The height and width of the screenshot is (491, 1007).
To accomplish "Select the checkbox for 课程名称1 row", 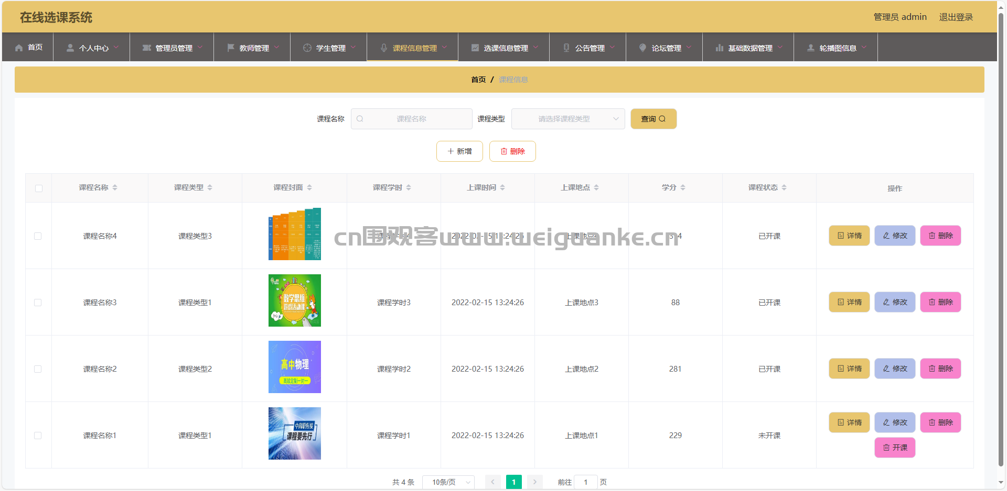I will pos(38,436).
